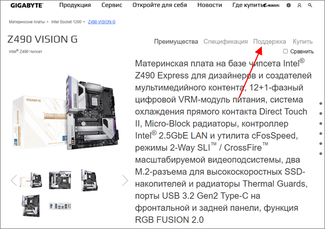Switch to the Преимущества tab
The image size is (325, 229).
(176, 41)
